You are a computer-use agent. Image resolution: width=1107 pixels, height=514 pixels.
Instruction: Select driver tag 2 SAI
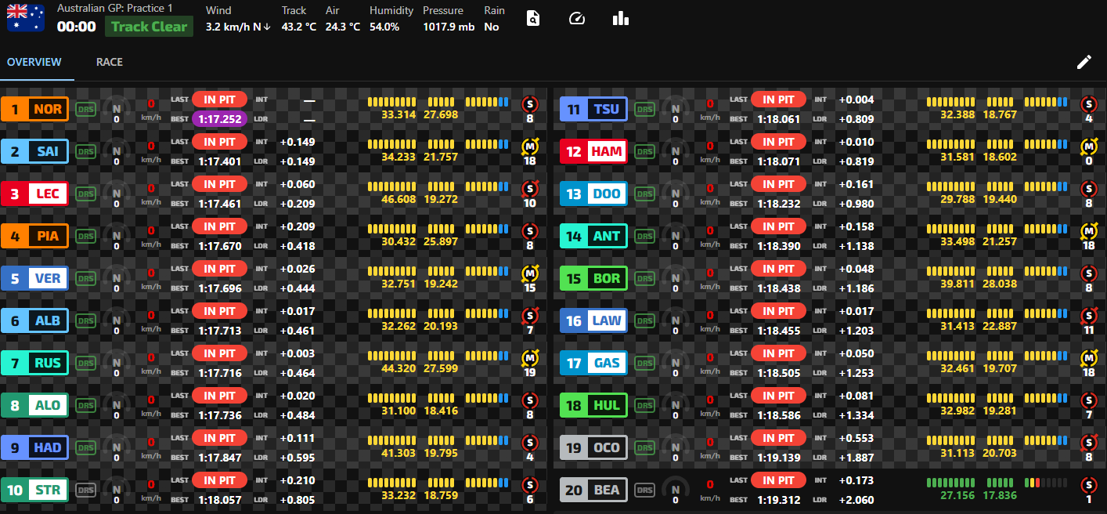pyautogui.click(x=35, y=151)
